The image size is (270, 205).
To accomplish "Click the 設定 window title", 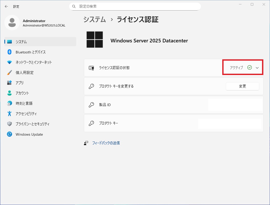I will pyautogui.click(x=16, y=7).
